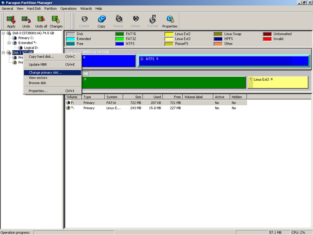Click the Format partition icon
Image resolution: width=313 pixels, height=235 pixels.
(x=153, y=19)
